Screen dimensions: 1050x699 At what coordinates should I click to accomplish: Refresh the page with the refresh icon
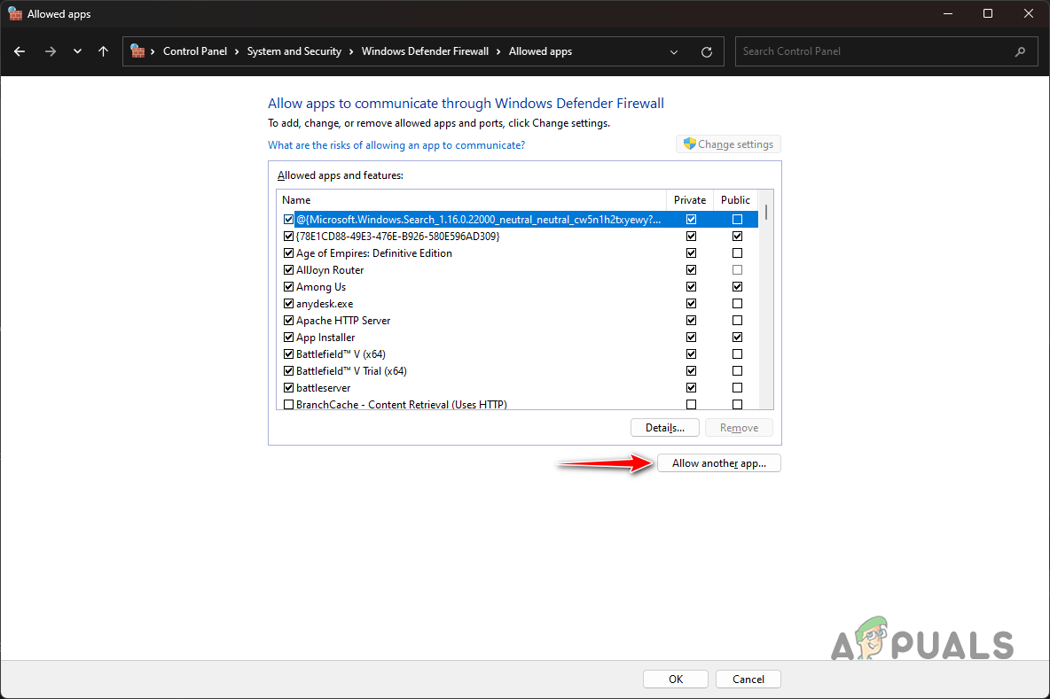coord(706,51)
